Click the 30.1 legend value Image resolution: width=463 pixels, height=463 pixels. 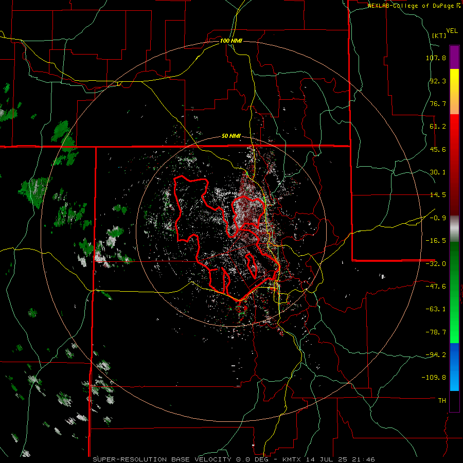point(438,172)
